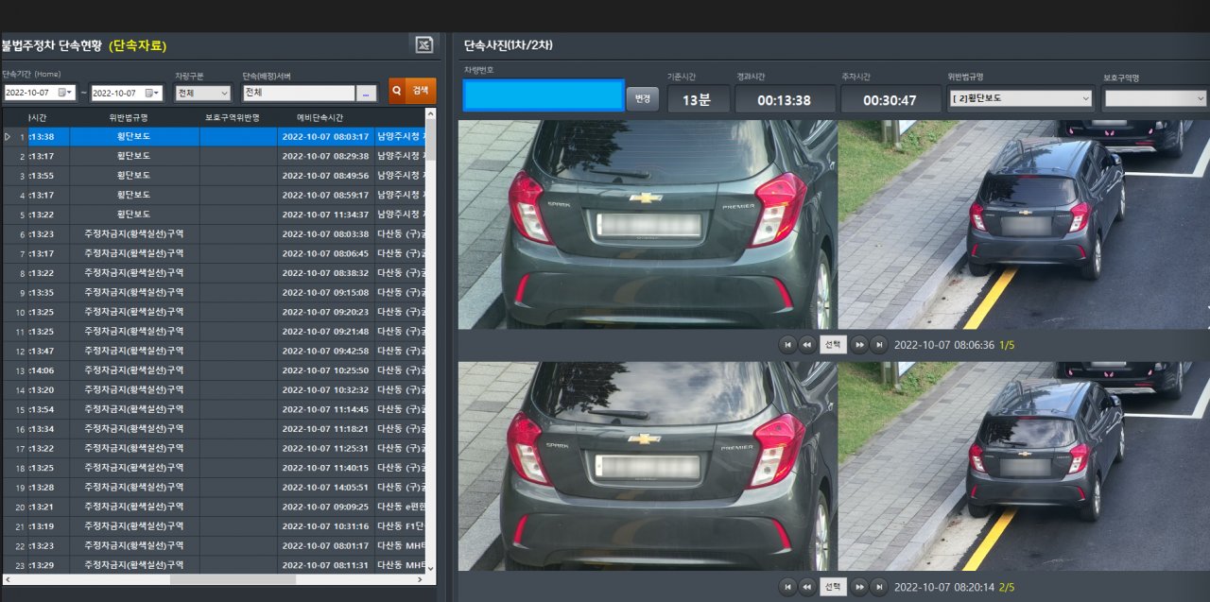The height and width of the screenshot is (602, 1210).
Task: Click the 단속(배정)서버 전체 input field
Action: click(298, 93)
